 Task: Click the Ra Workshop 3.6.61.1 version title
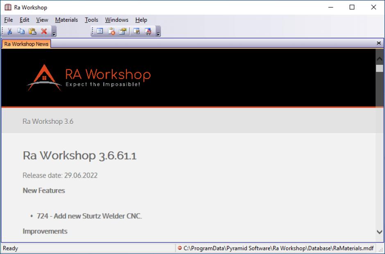[79, 156]
